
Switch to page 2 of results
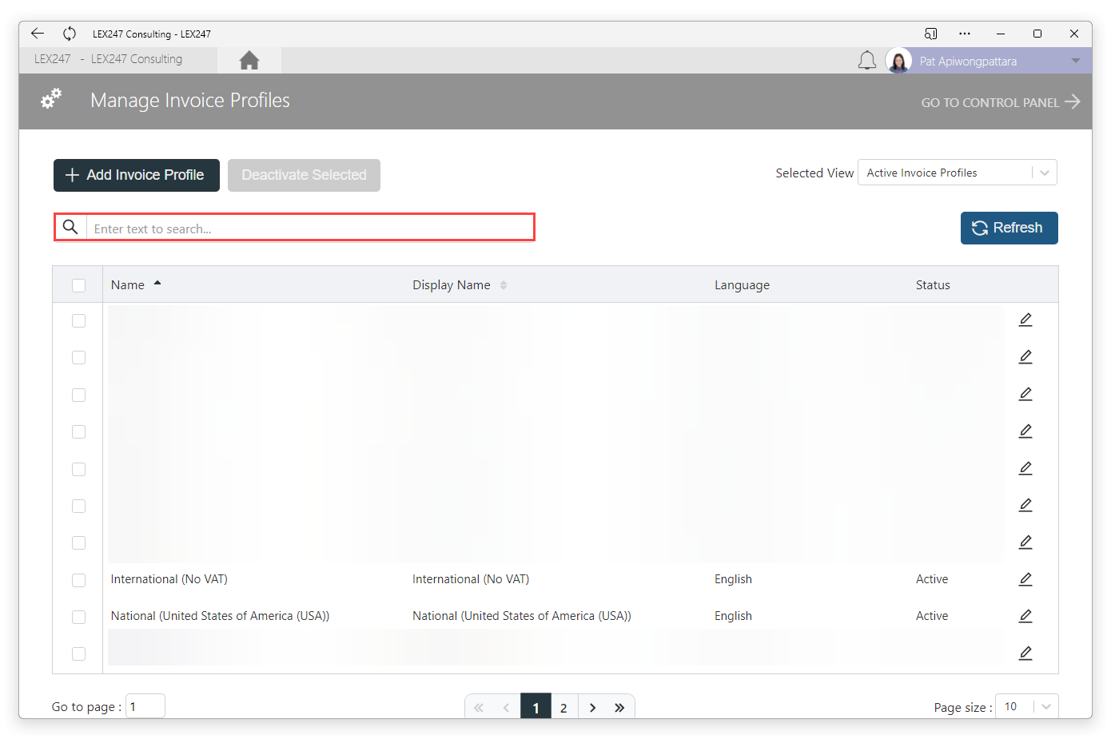click(x=563, y=708)
